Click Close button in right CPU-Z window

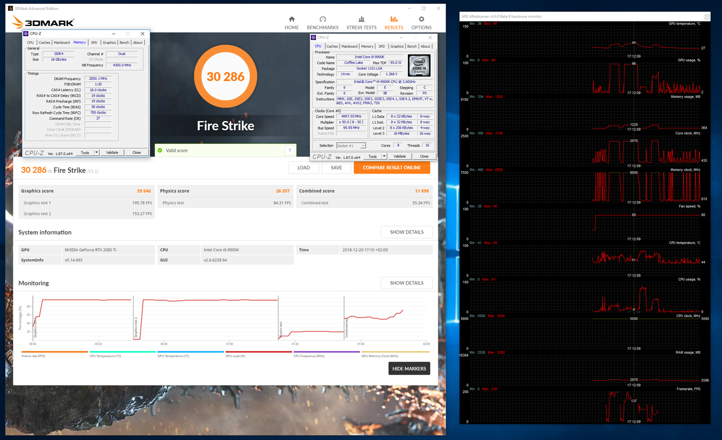point(424,156)
